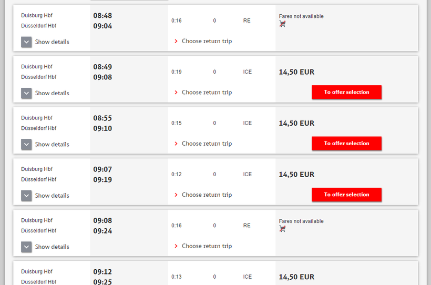Expand details arrow for the 08:49 connection
This screenshot has height=285, width=431.
tap(27, 93)
